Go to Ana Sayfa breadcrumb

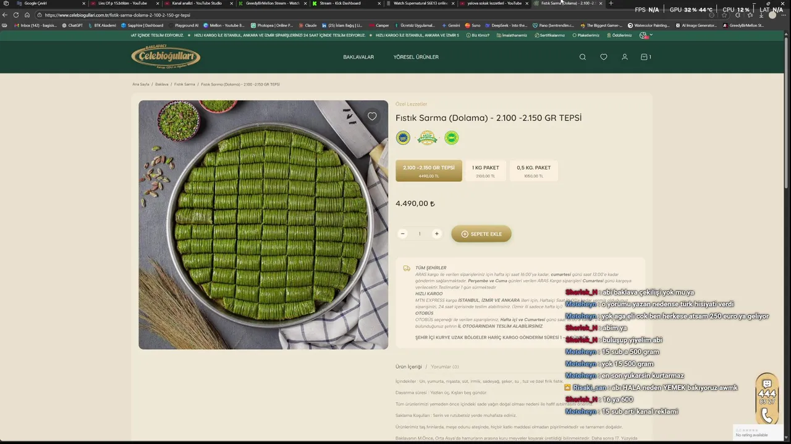tap(141, 84)
